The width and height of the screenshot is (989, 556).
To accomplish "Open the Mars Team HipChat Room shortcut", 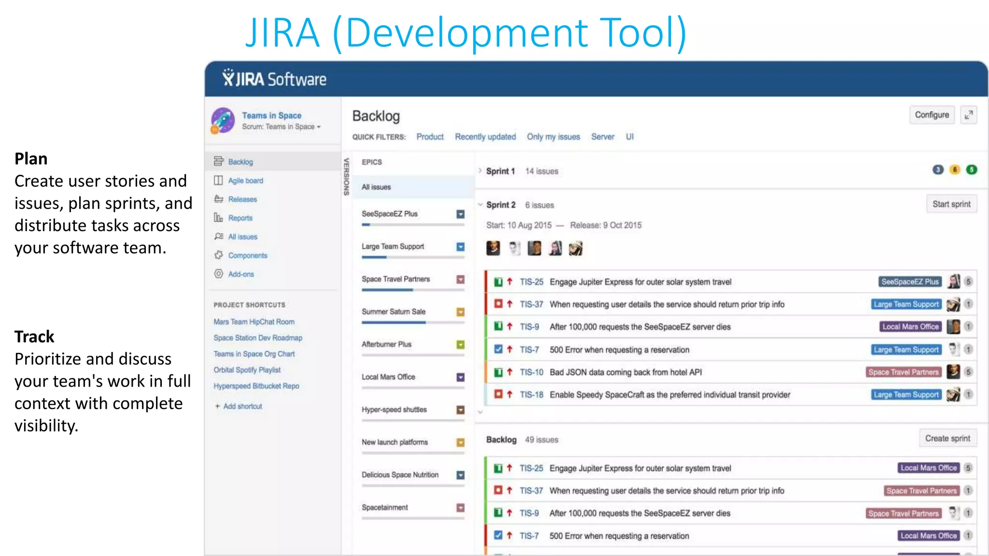I will [x=254, y=321].
